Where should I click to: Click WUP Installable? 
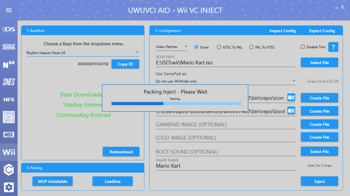[x=52, y=181]
